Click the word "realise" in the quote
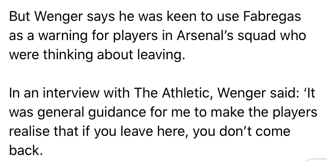 (29, 132)
